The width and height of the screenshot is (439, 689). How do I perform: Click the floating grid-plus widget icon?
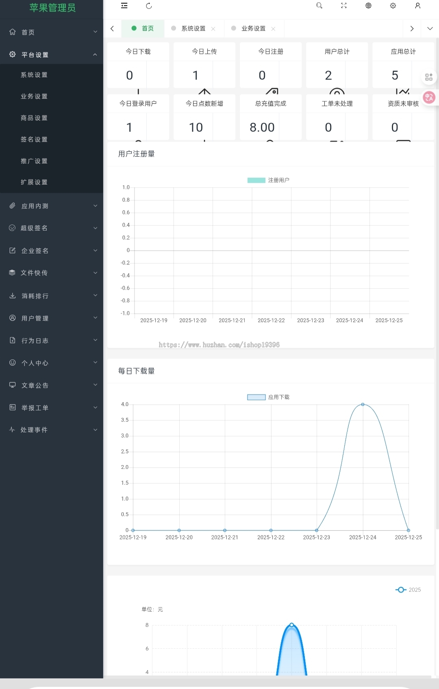click(x=429, y=77)
